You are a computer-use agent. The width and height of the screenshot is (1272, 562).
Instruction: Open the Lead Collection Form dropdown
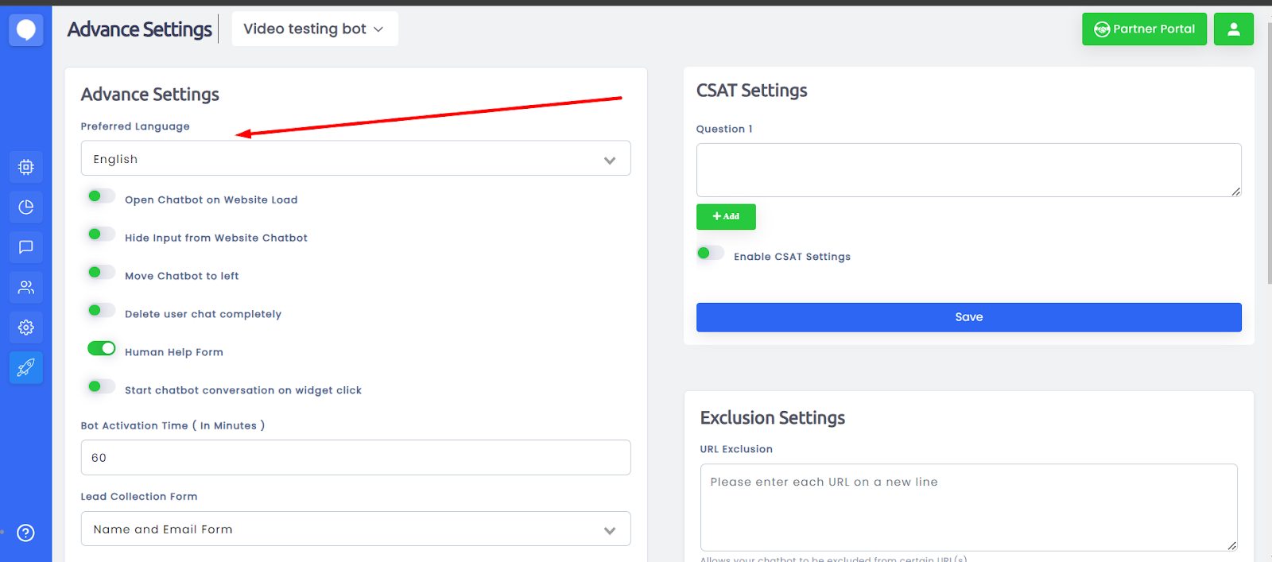point(355,529)
